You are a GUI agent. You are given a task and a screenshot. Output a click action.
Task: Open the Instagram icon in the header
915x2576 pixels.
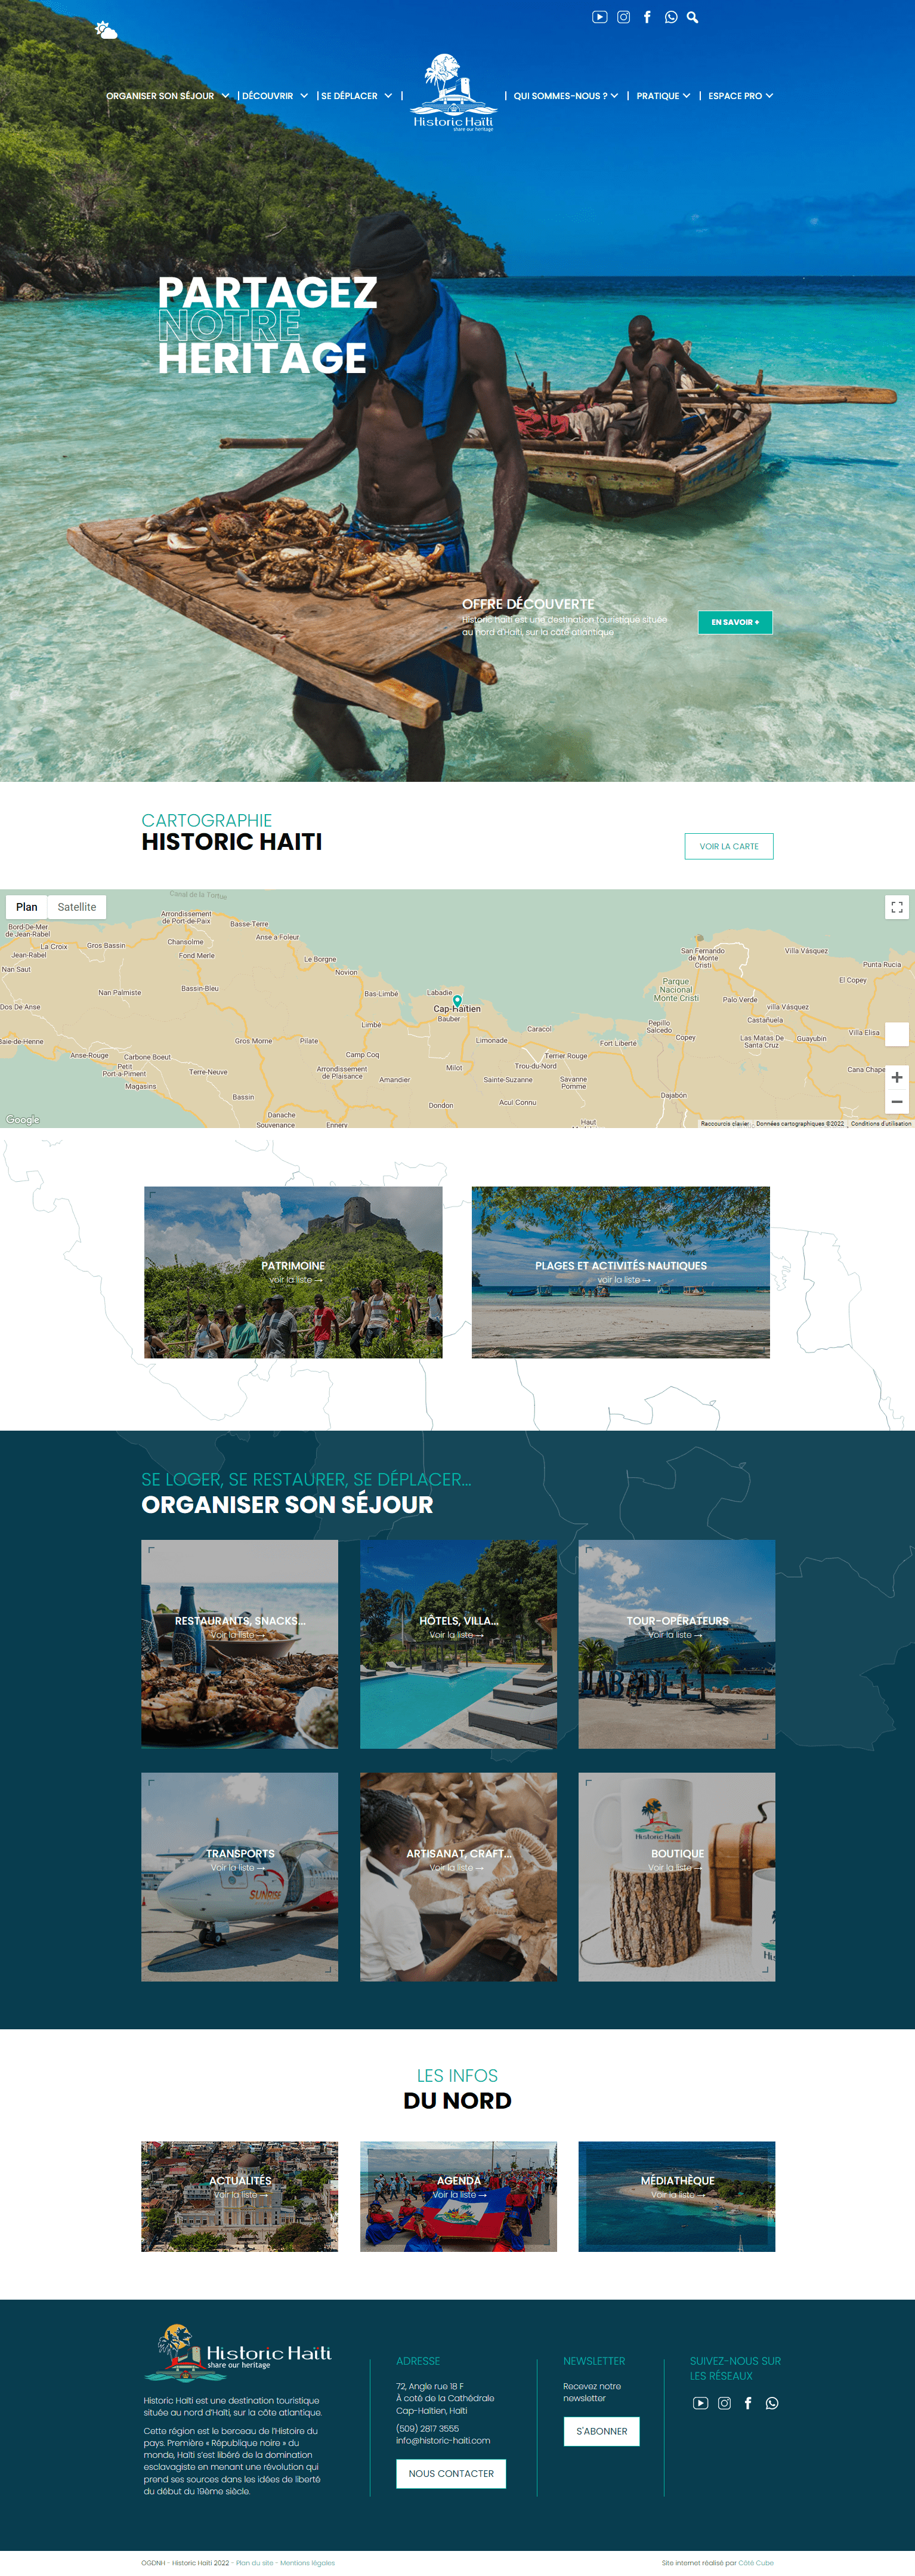[623, 17]
